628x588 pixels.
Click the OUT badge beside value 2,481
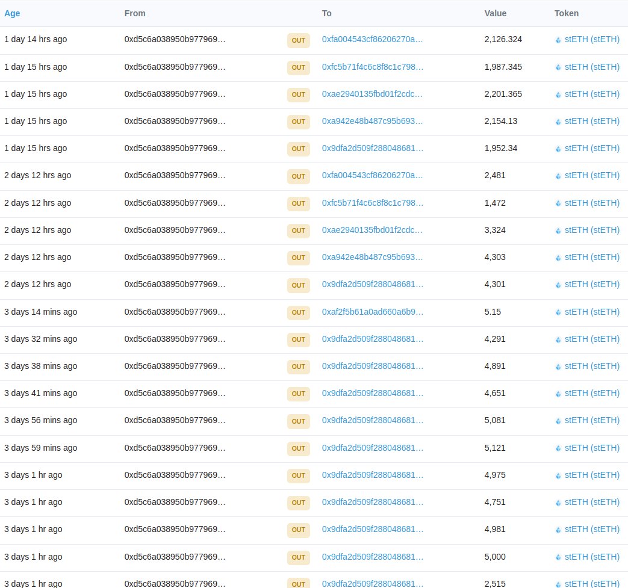(298, 176)
